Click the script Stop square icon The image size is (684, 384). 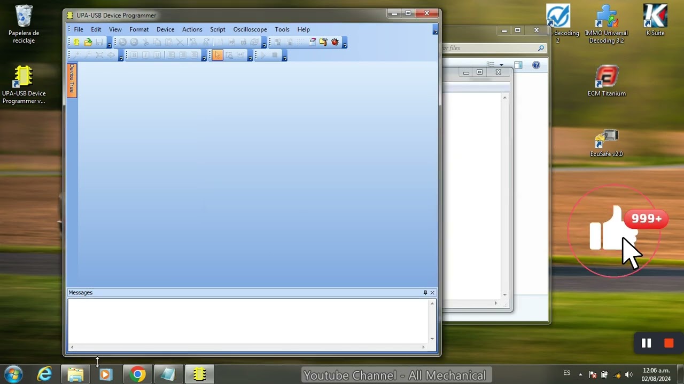tap(275, 55)
